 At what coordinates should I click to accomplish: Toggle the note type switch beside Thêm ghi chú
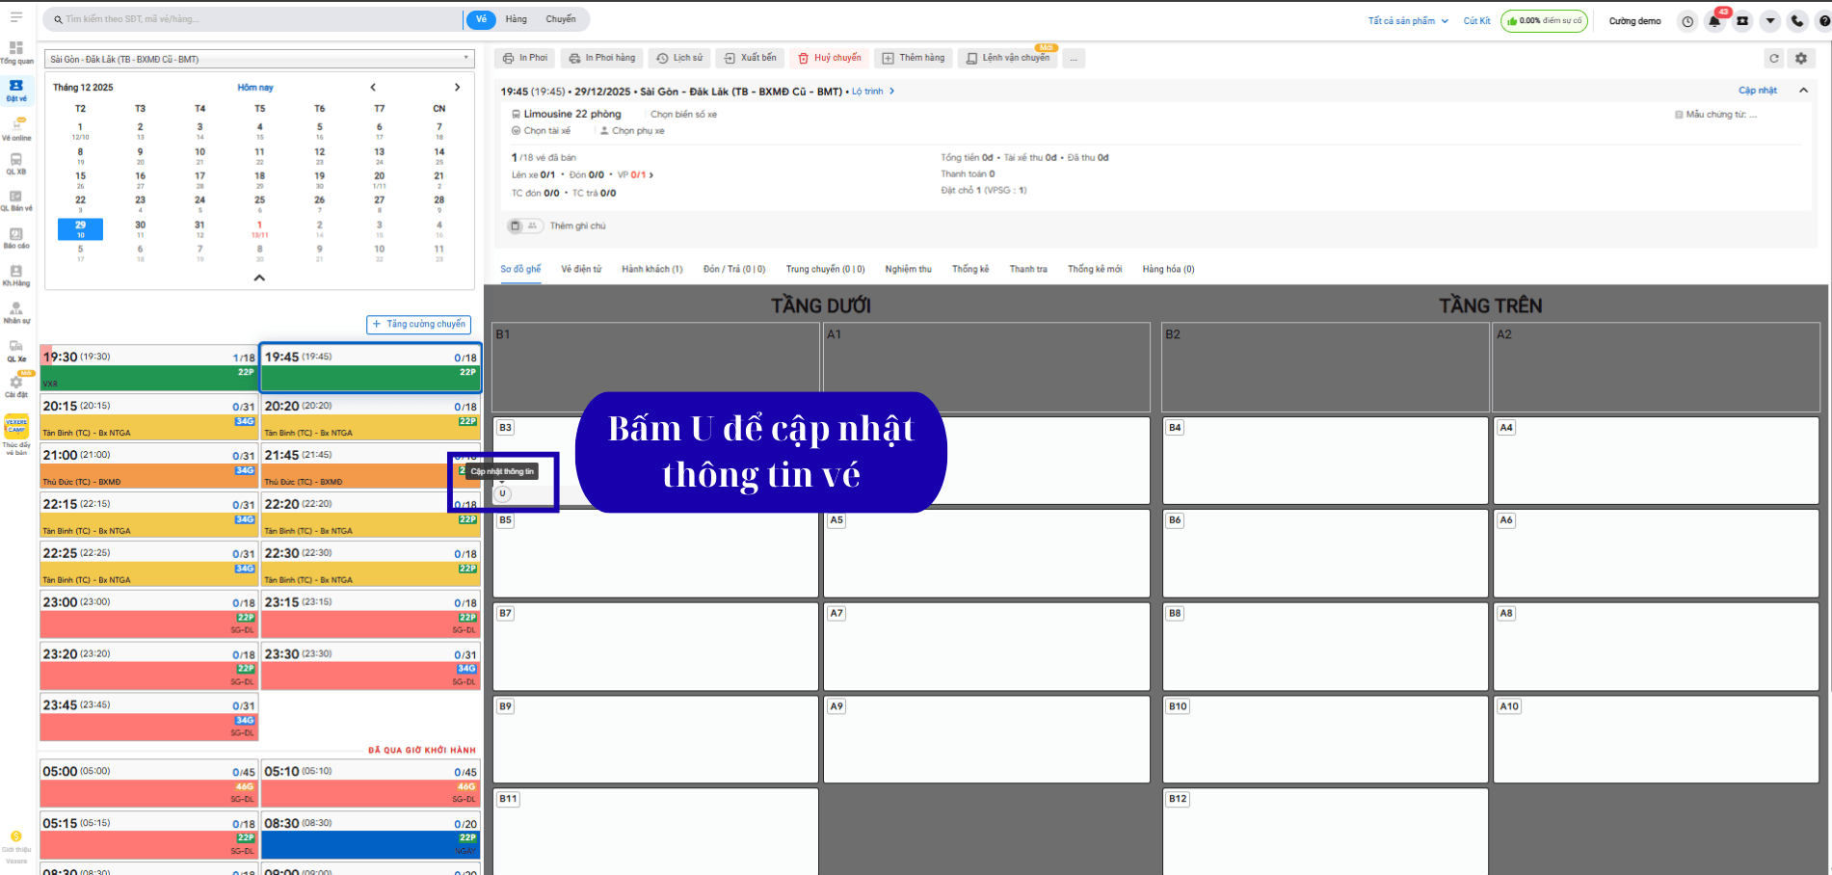(x=523, y=225)
